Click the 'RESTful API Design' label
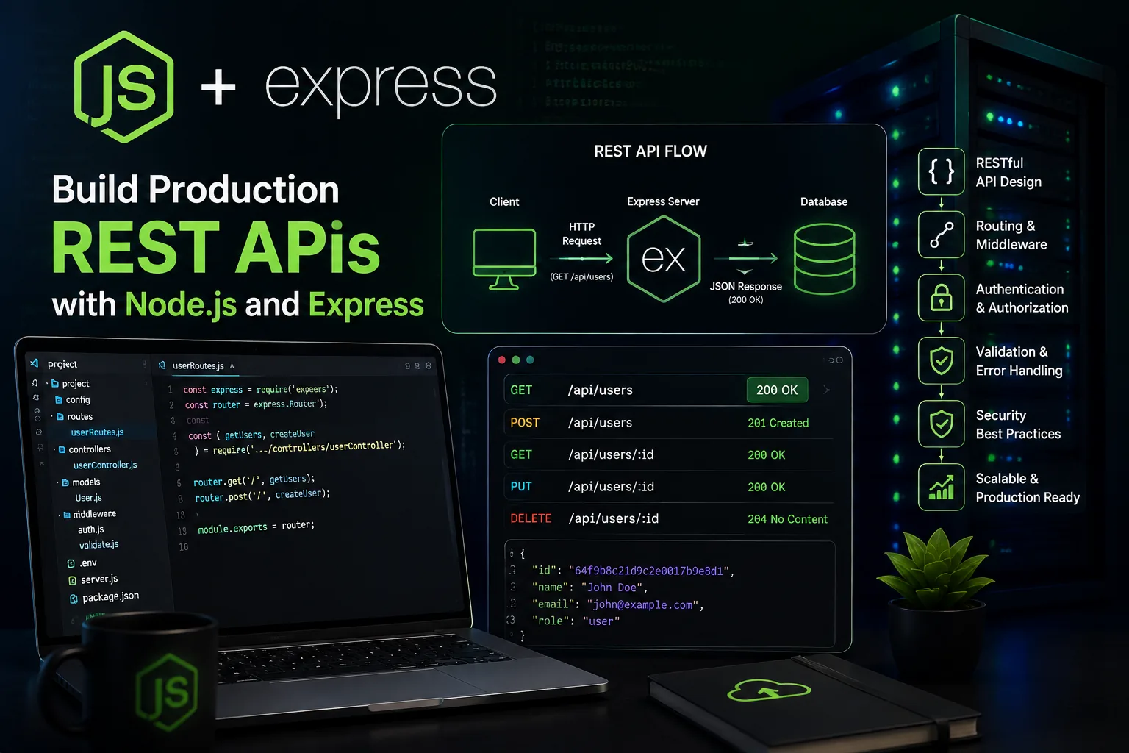 pos(1008,172)
